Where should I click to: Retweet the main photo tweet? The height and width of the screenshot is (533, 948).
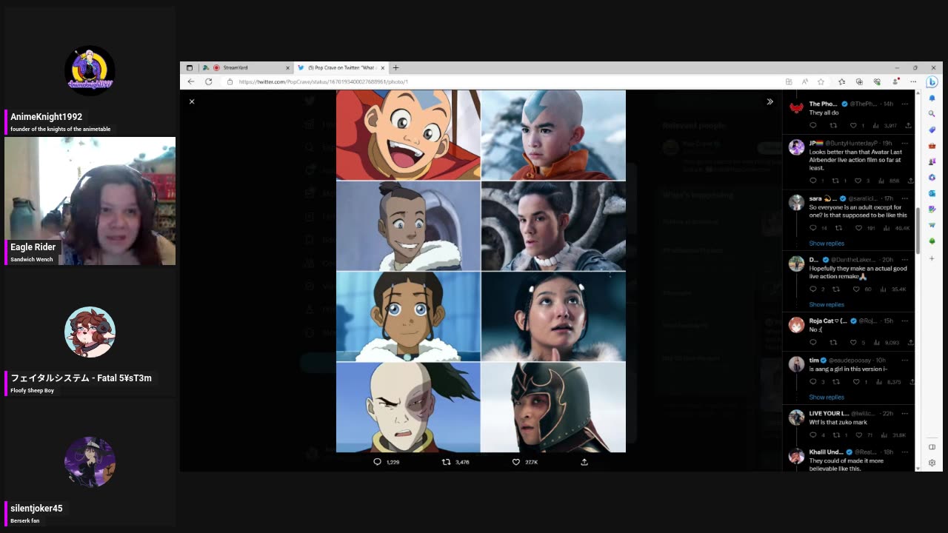point(446,462)
